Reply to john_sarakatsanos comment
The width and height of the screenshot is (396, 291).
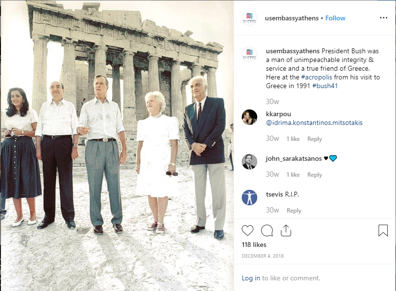coord(314,175)
